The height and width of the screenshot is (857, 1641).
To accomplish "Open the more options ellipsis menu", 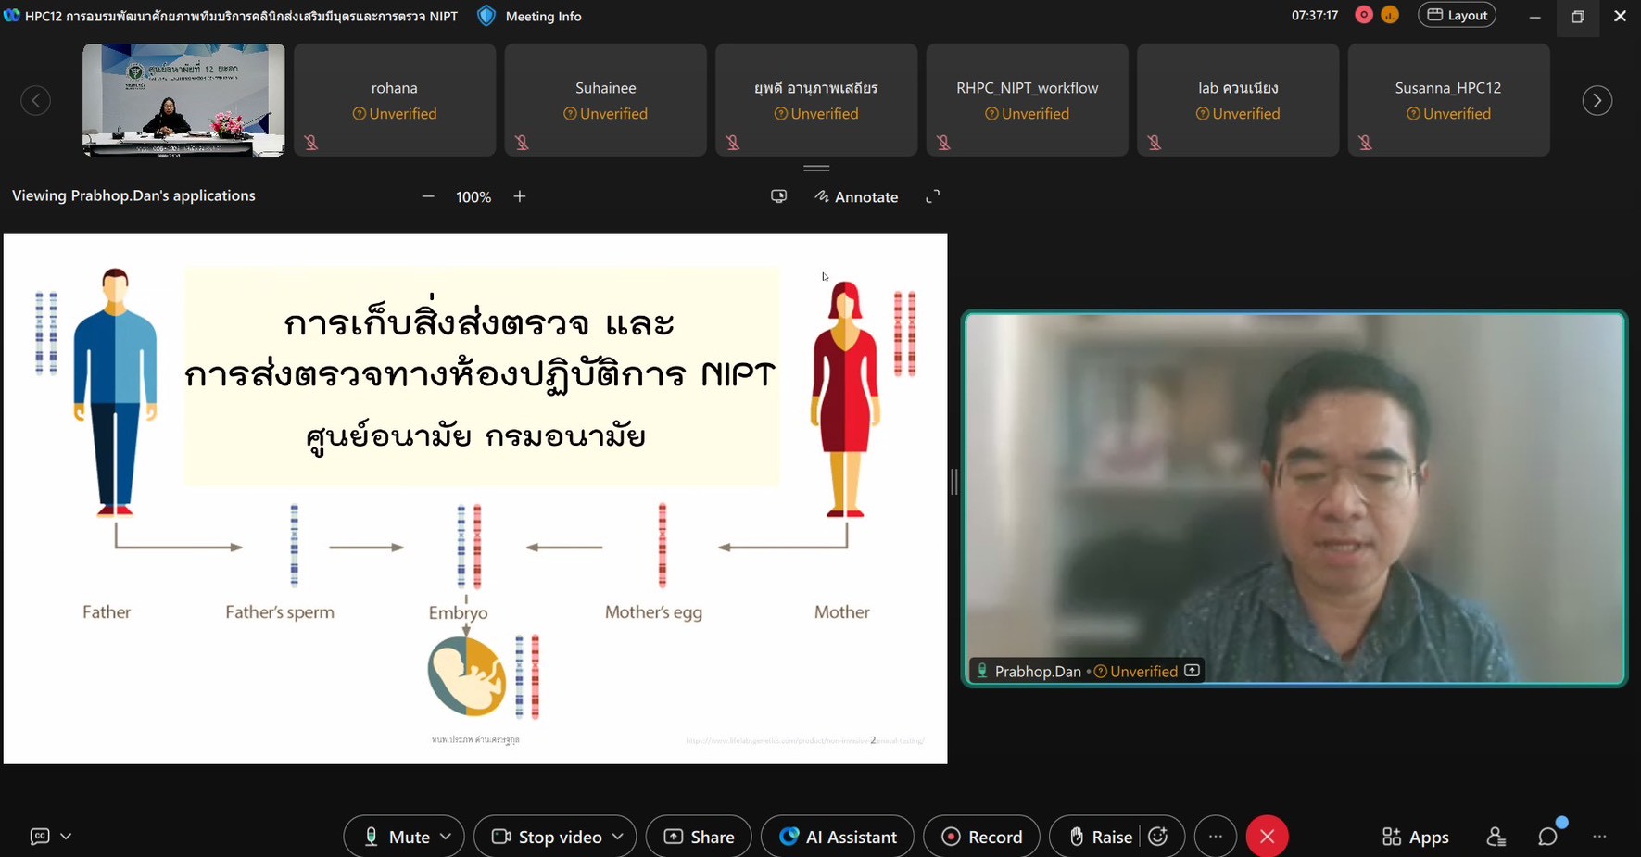I will click(x=1216, y=837).
